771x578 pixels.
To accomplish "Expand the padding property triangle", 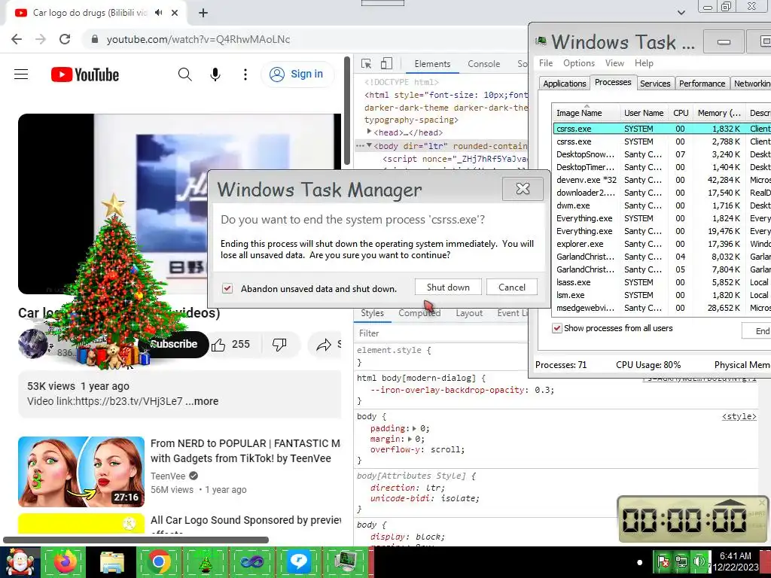I will click(414, 428).
